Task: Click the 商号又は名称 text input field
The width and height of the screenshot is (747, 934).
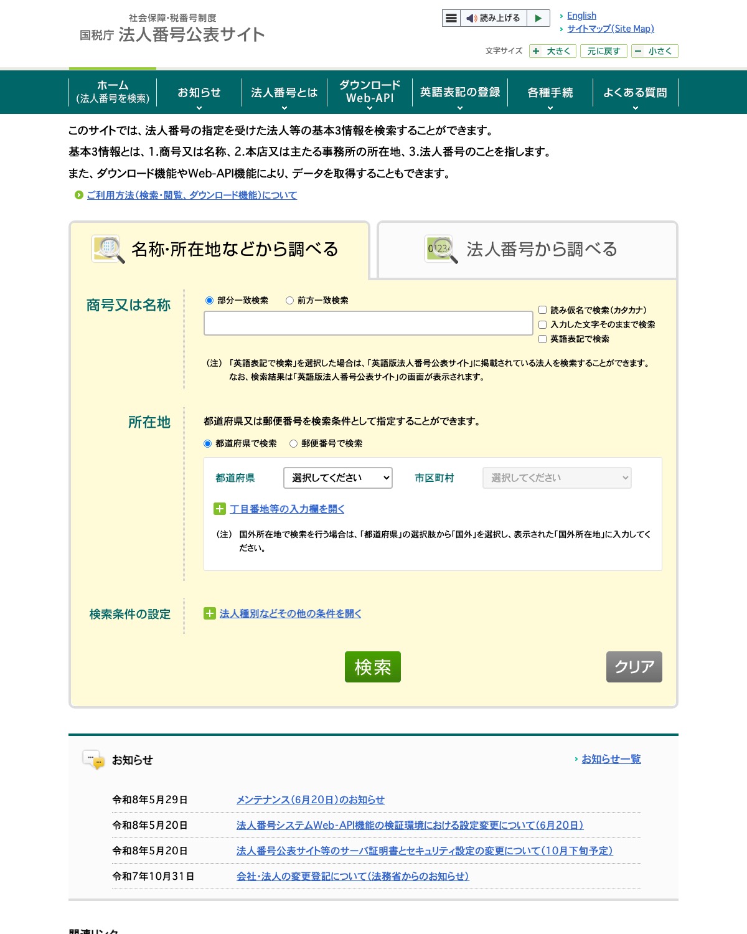Action: (x=369, y=323)
